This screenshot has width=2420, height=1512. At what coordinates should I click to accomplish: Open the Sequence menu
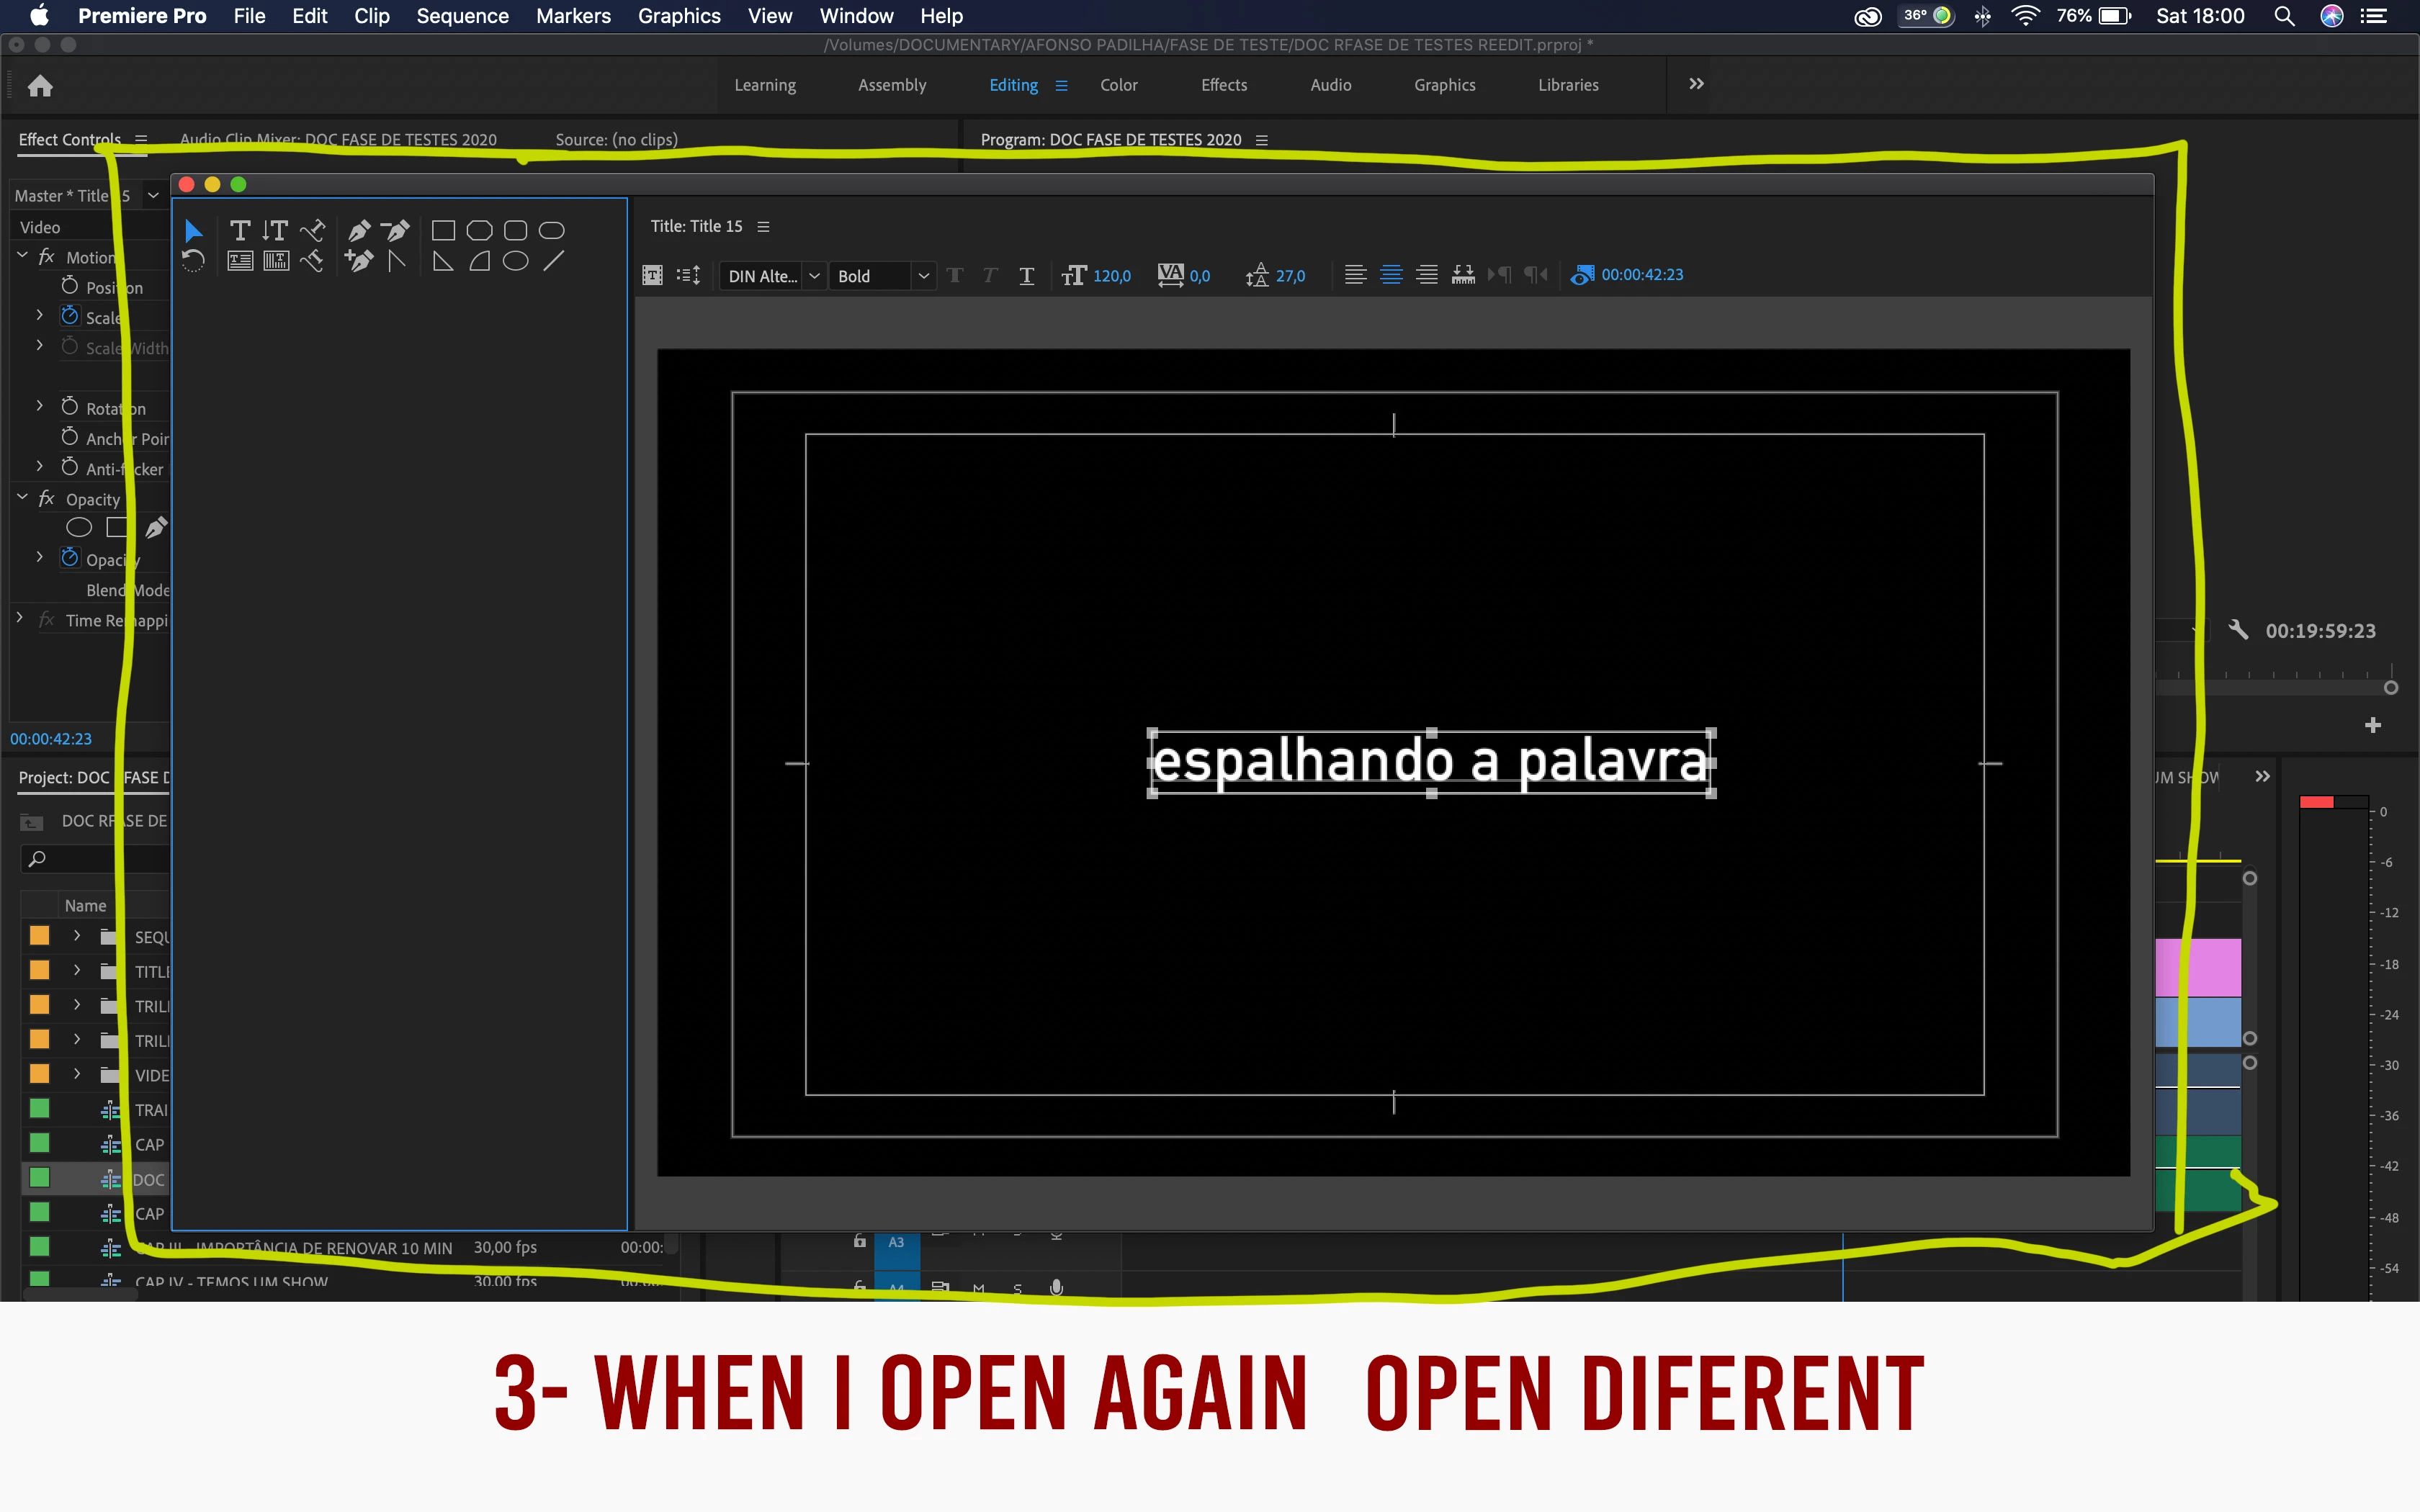click(x=462, y=16)
